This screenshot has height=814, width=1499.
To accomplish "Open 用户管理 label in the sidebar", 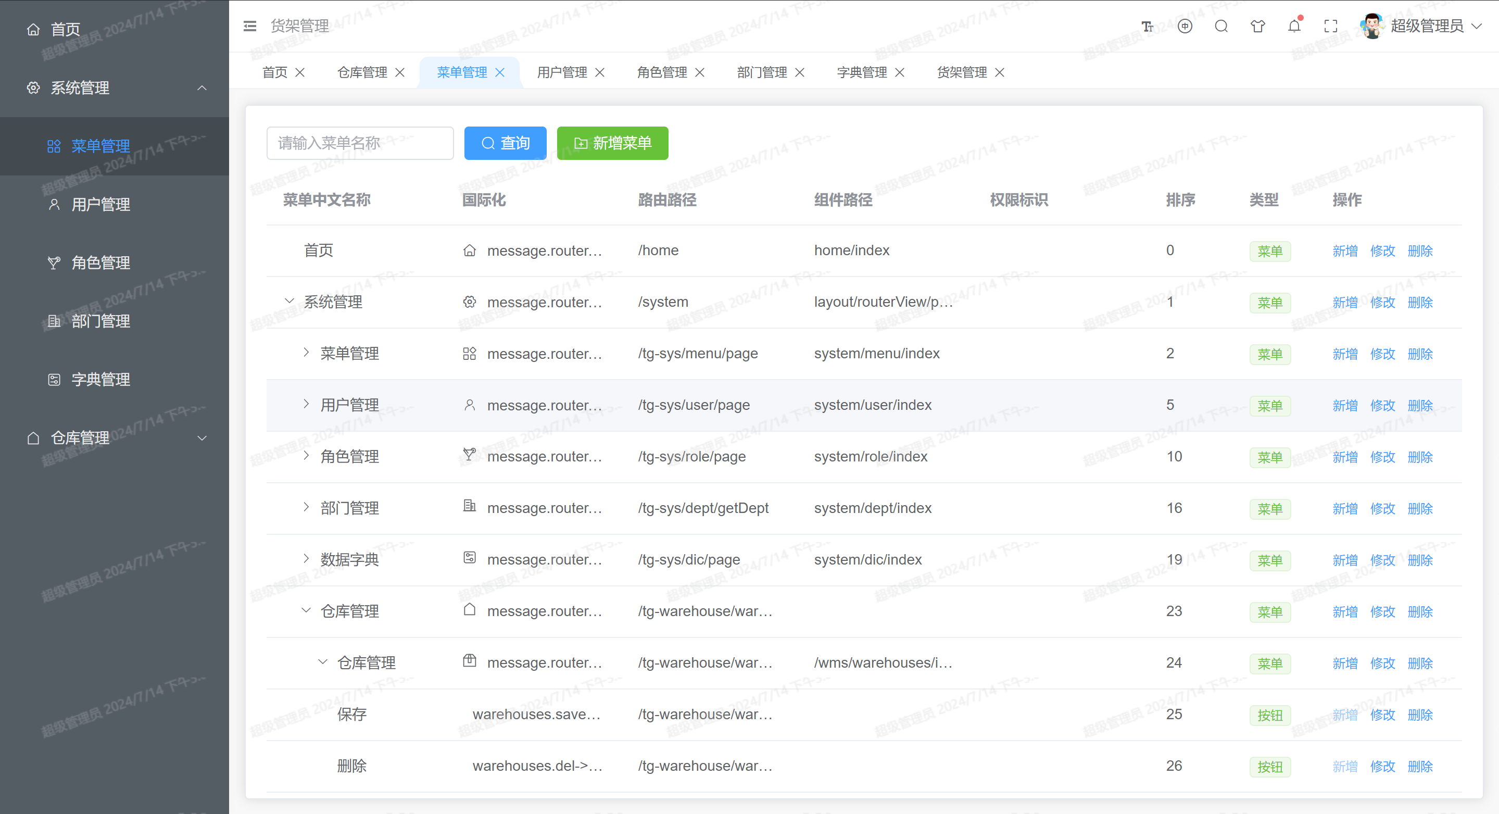I will [100, 204].
